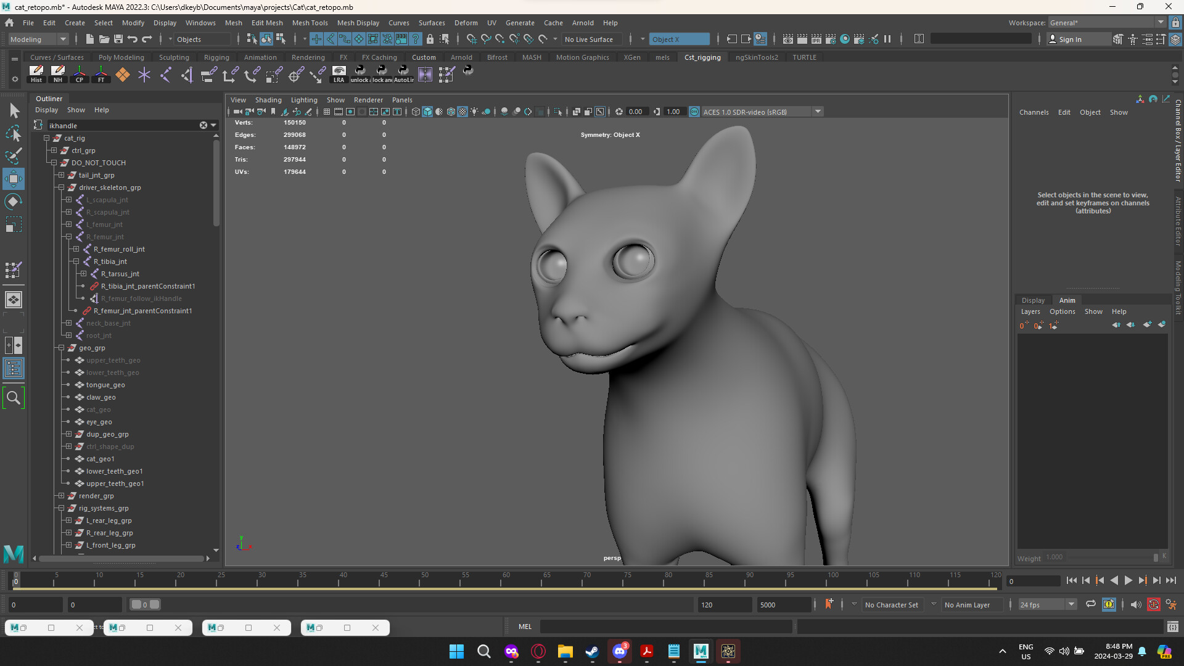Select the Move tool in the toolbox

click(13, 179)
